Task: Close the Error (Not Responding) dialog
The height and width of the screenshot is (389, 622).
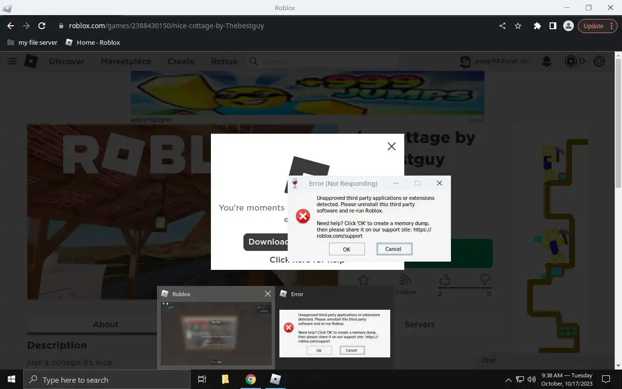Action: point(439,183)
